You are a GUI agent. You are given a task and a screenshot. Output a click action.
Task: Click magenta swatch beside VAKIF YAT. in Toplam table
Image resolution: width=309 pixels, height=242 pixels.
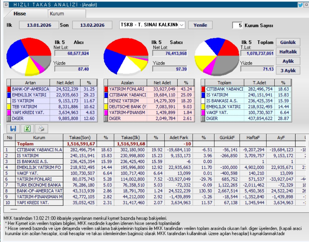tap(203, 113)
